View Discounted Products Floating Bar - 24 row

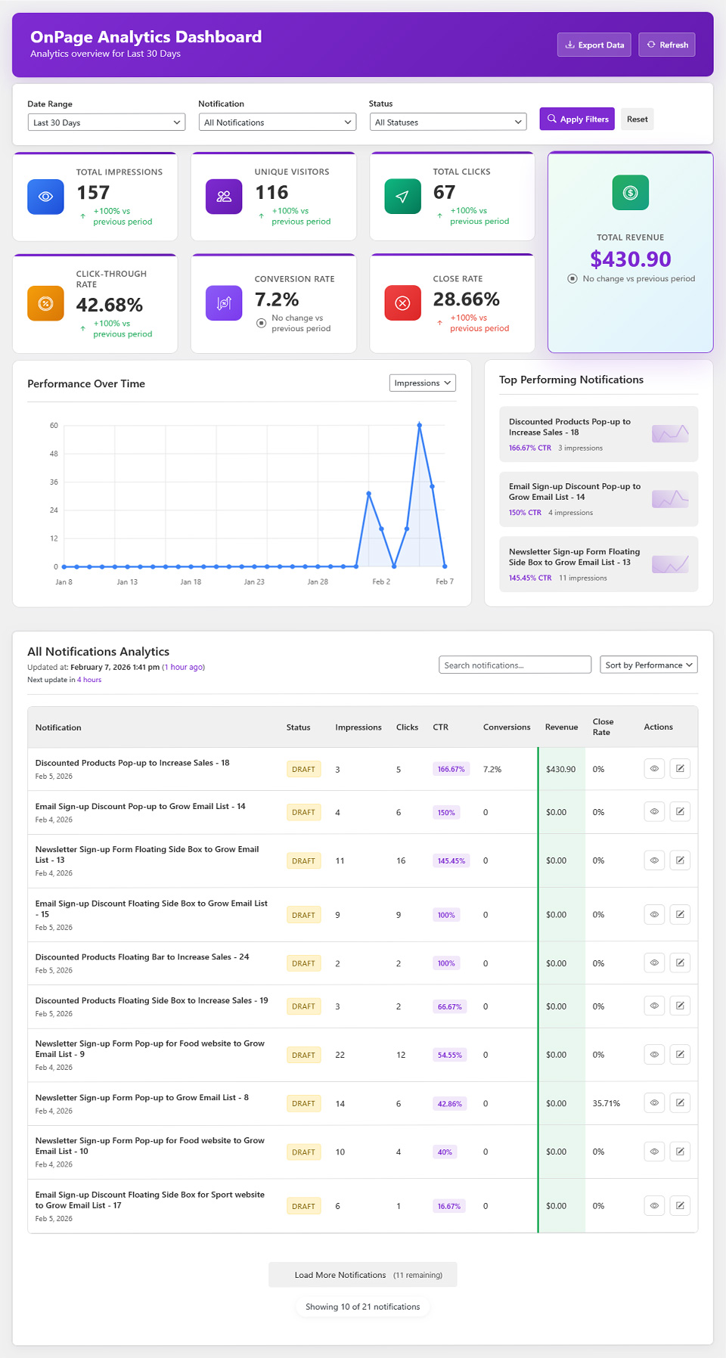654,963
